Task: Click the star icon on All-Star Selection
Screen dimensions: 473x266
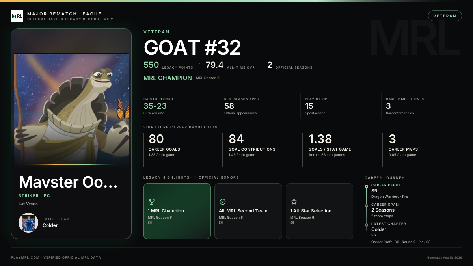Action: 294,201
